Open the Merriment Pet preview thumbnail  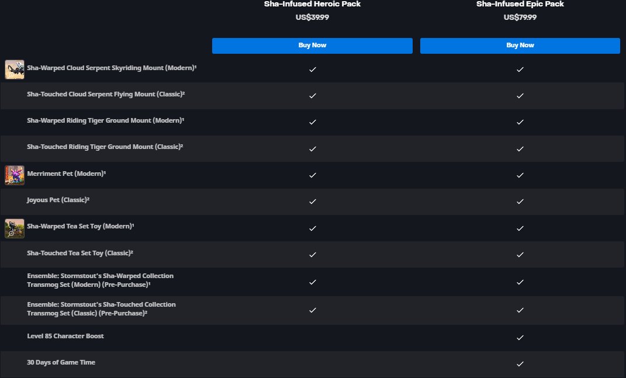pos(15,175)
